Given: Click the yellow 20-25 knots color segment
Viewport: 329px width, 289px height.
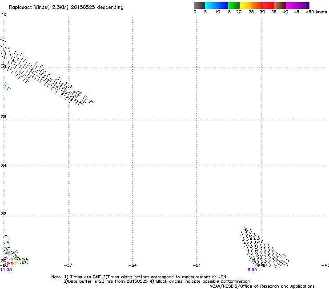Looking at the screenshot, I should click(x=245, y=5).
